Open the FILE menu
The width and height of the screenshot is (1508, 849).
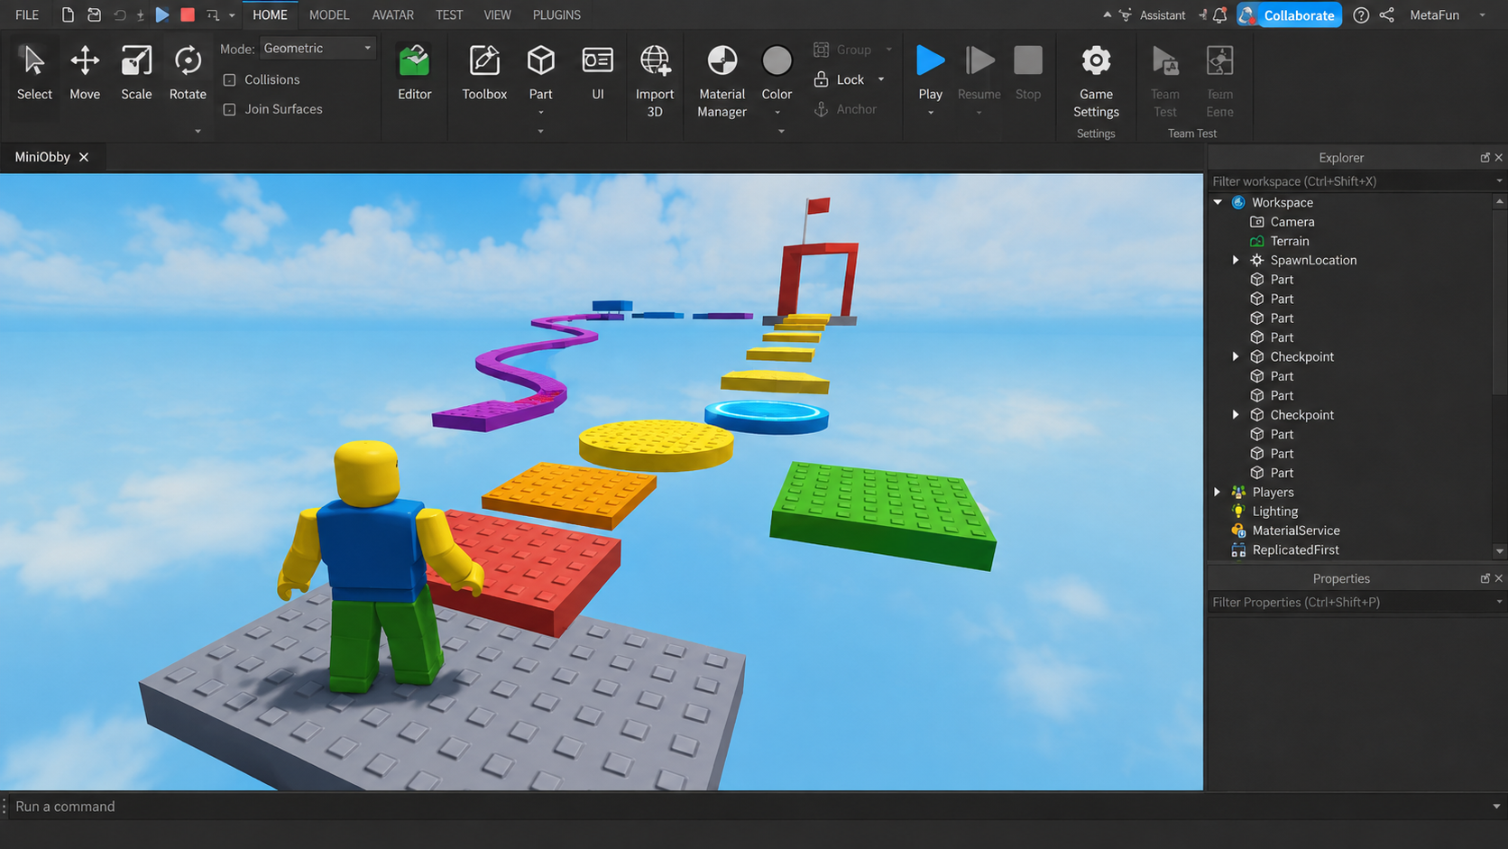click(x=27, y=14)
